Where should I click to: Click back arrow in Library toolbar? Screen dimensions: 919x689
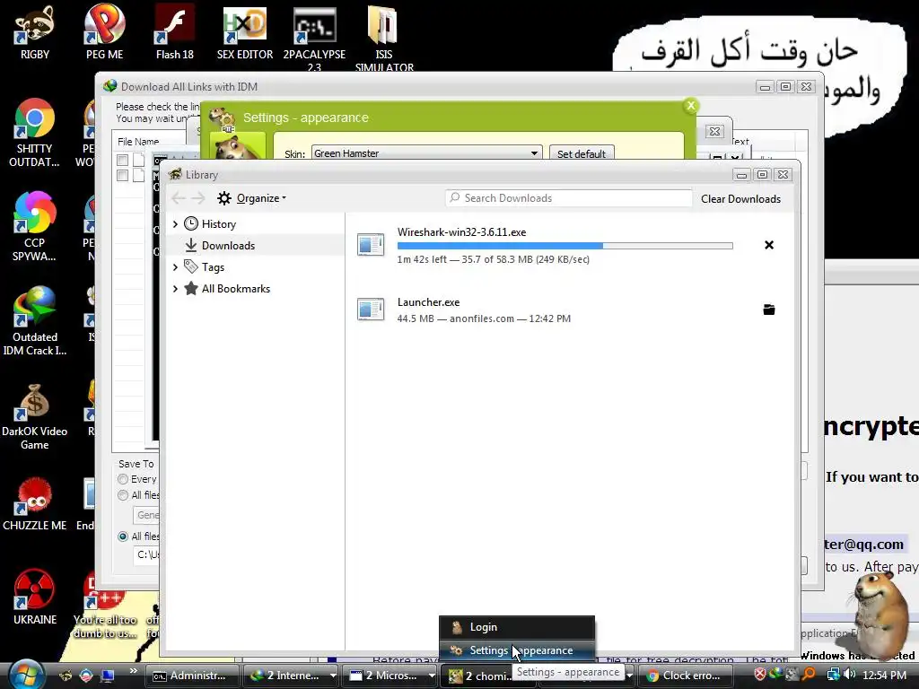179,198
